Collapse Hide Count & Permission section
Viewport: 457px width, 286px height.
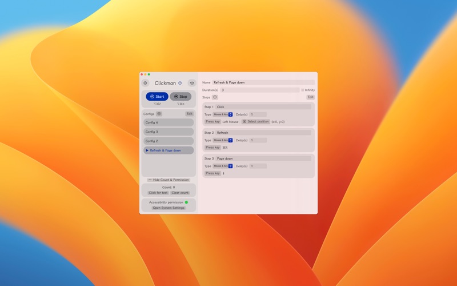pyautogui.click(x=169, y=180)
